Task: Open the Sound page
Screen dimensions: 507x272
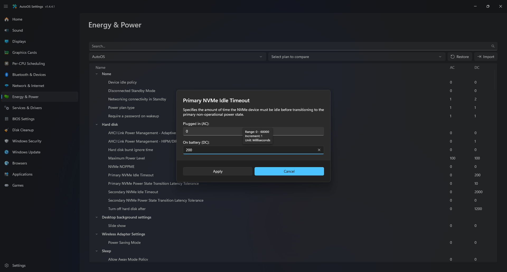Action: point(40,30)
